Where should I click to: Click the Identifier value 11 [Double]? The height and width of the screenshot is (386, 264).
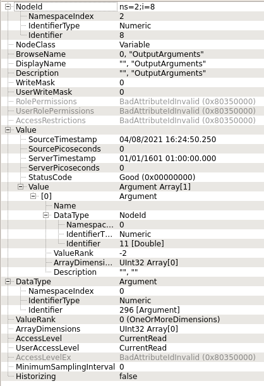pos(141,243)
